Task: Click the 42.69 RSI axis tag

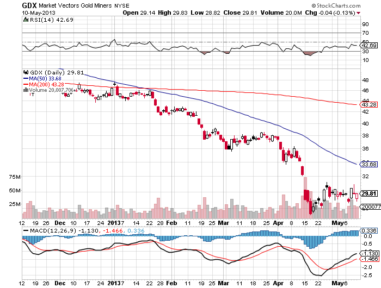Action: 368,45
